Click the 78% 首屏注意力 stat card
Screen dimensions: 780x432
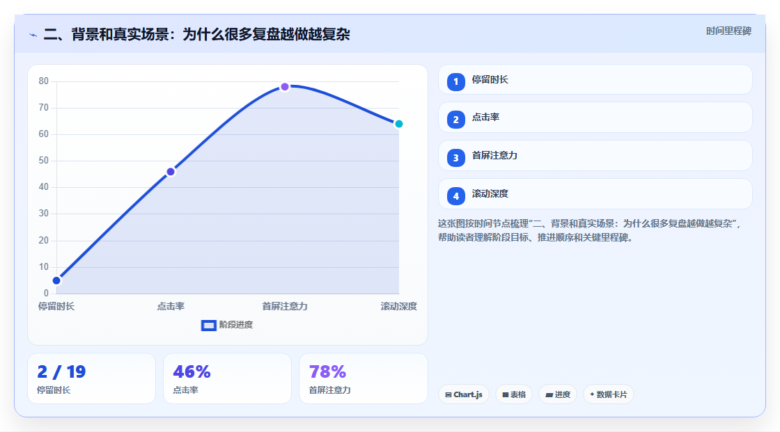click(363, 379)
